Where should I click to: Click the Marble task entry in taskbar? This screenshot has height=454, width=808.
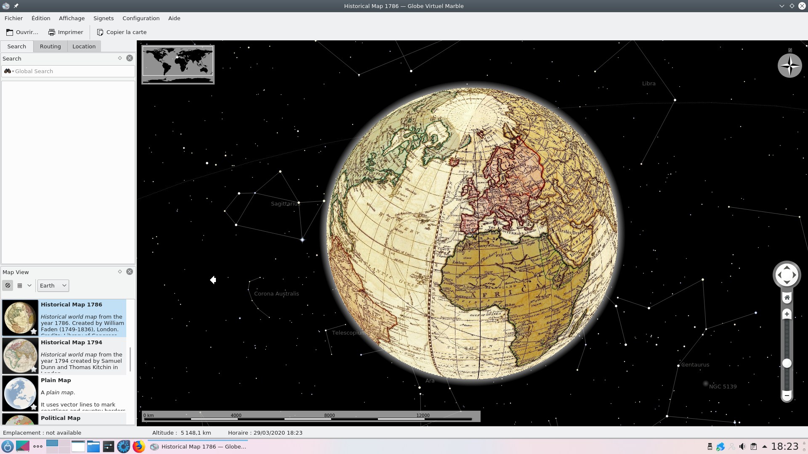point(198,446)
